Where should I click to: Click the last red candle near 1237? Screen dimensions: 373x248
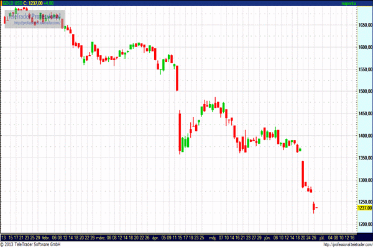pos(315,207)
